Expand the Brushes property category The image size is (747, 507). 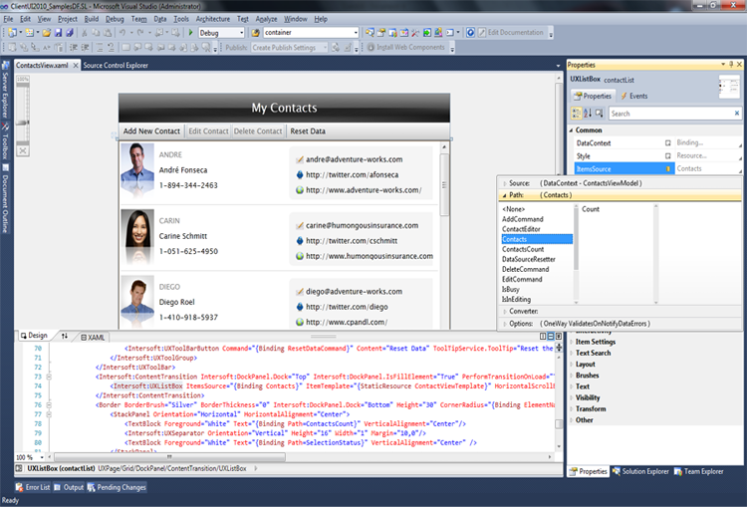coord(572,376)
